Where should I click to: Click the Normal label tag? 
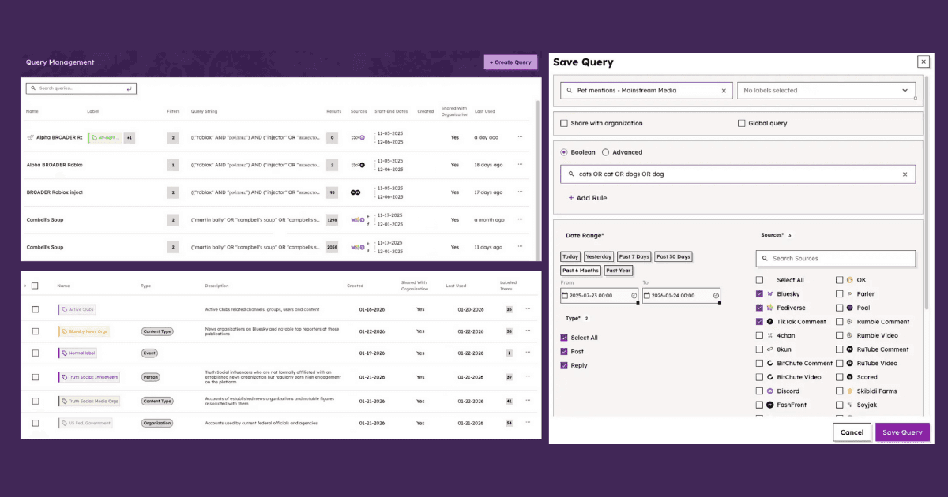click(77, 353)
